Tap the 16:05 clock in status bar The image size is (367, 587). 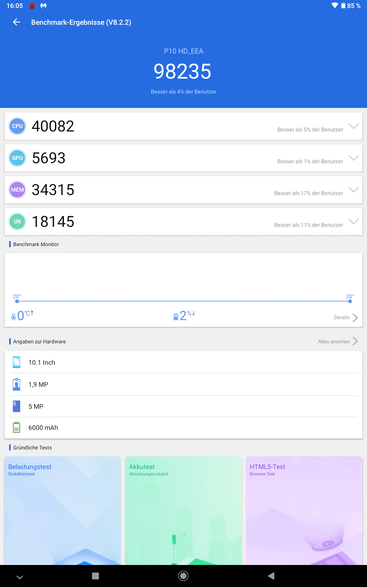15,6
